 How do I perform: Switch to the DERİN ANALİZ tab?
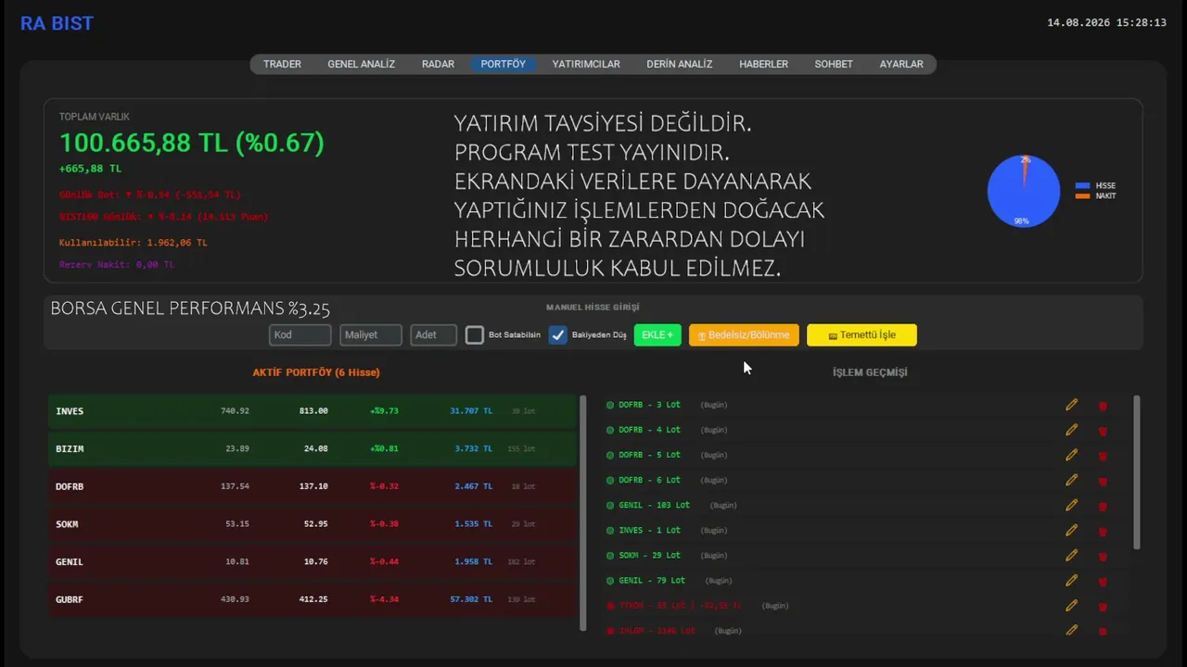tap(679, 64)
